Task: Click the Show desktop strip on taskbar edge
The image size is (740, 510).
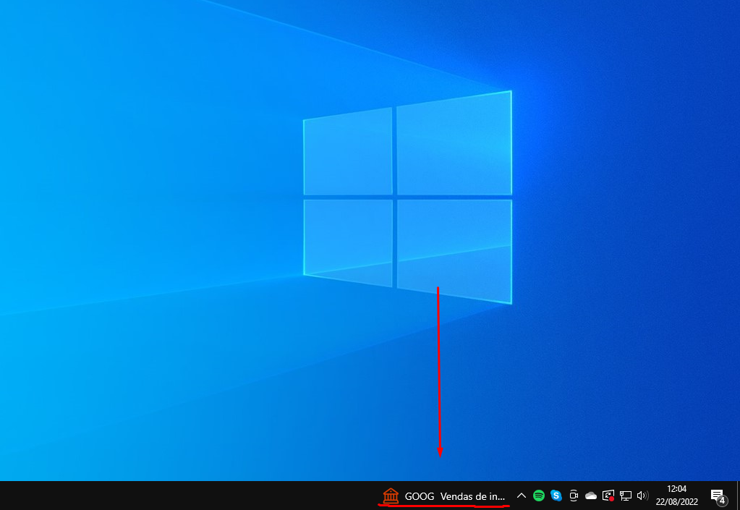Action: [738, 496]
